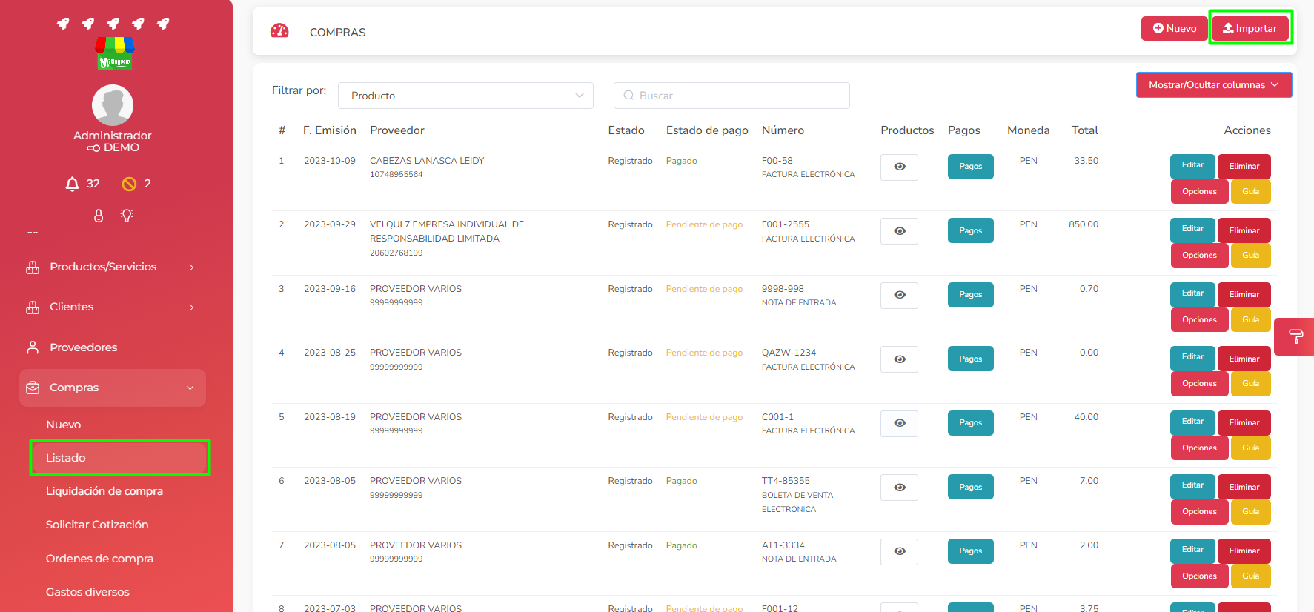Click the Estado de pago column header
Viewport: 1314px width, 612px height.
click(x=707, y=130)
